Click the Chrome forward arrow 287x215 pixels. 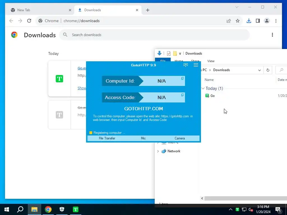click(20, 21)
